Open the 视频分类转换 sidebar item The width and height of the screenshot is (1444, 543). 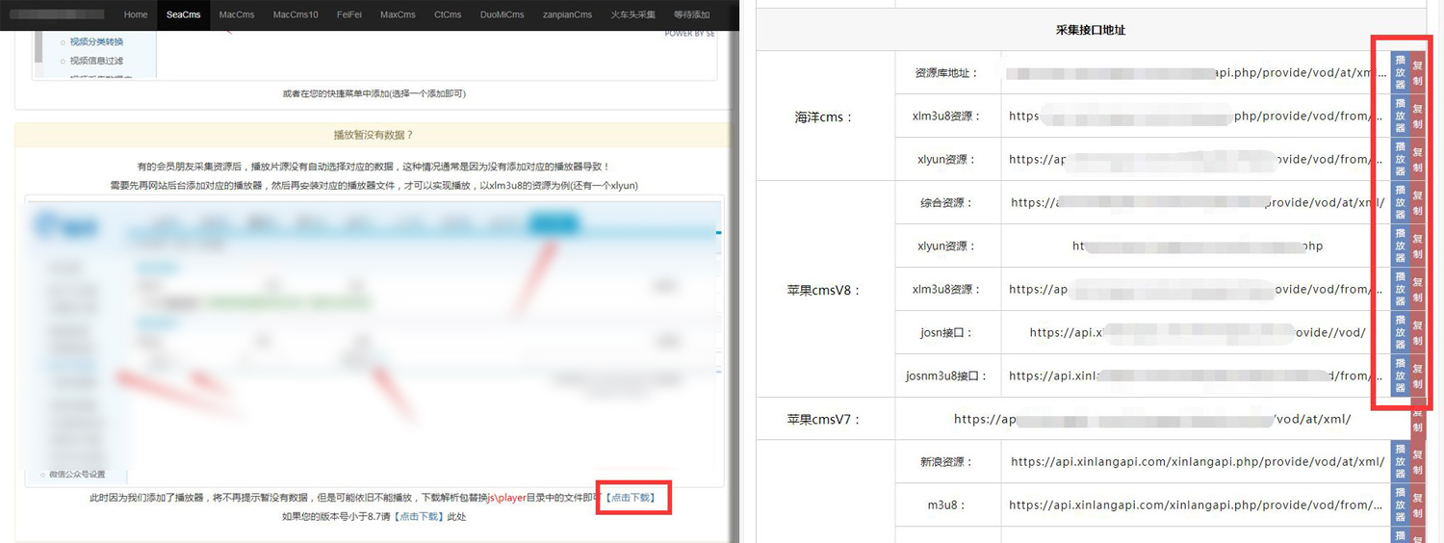[x=96, y=42]
